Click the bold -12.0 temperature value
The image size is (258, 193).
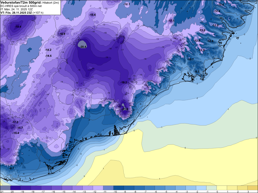(215, 25)
